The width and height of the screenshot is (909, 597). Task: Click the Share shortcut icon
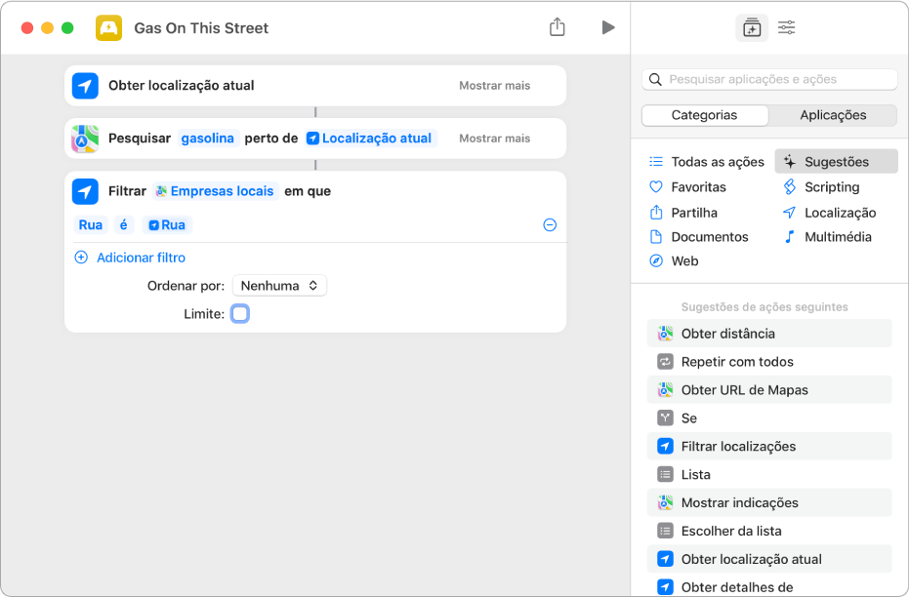558,27
